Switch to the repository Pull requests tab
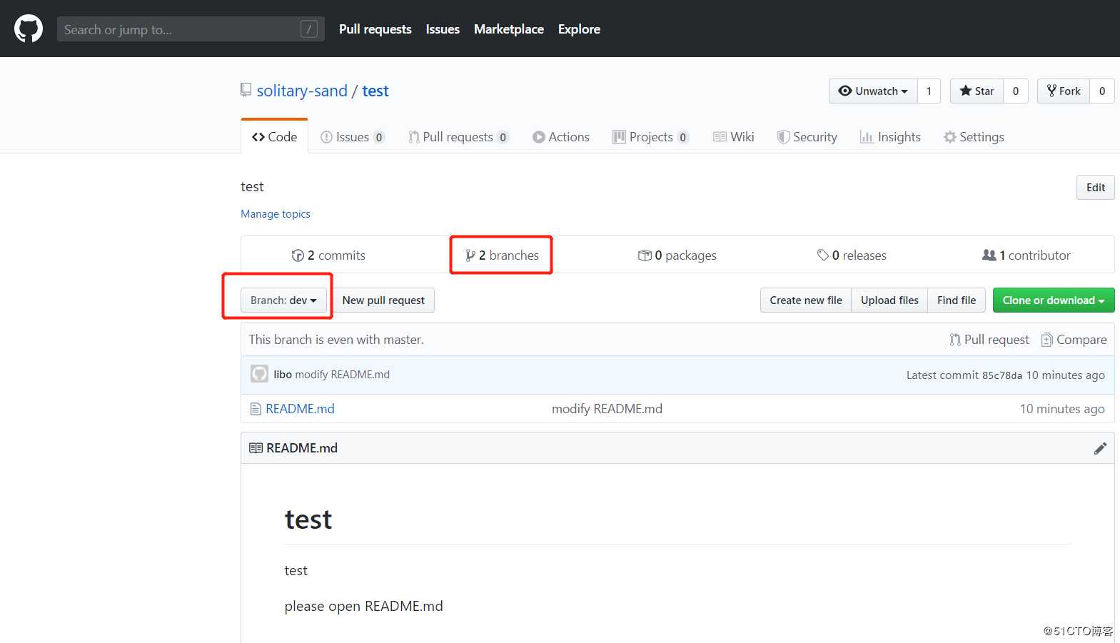This screenshot has height=643, width=1120. [x=458, y=137]
